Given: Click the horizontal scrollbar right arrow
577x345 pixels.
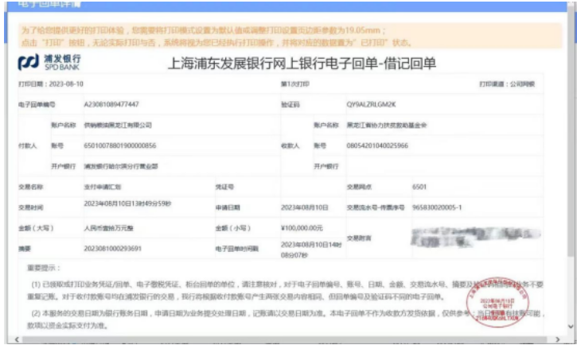Looking at the screenshot, I should [x=557, y=339].
